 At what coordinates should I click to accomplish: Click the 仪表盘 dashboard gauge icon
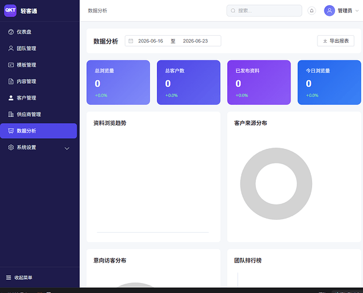(11, 32)
